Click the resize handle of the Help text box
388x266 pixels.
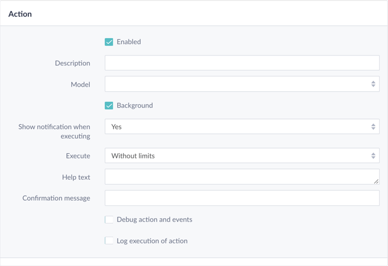(x=376, y=182)
